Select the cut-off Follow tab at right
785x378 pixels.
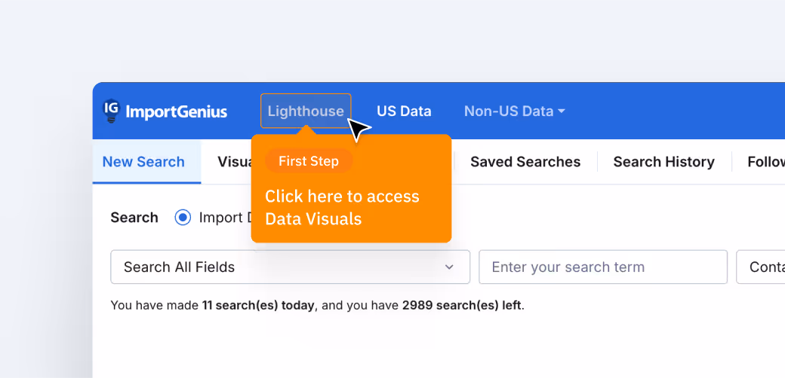click(765, 162)
